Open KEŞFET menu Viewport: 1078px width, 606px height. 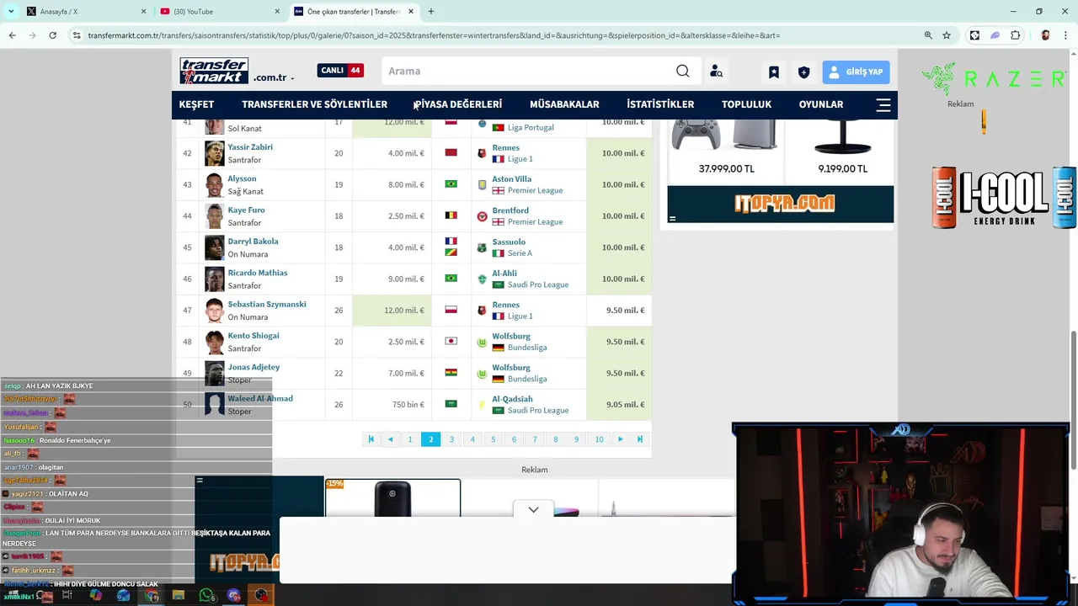[x=196, y=104]
